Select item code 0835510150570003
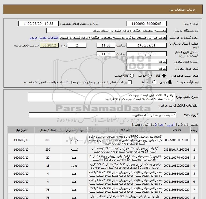Viewport: 206px width, 199px height. (x=177, y=140)
